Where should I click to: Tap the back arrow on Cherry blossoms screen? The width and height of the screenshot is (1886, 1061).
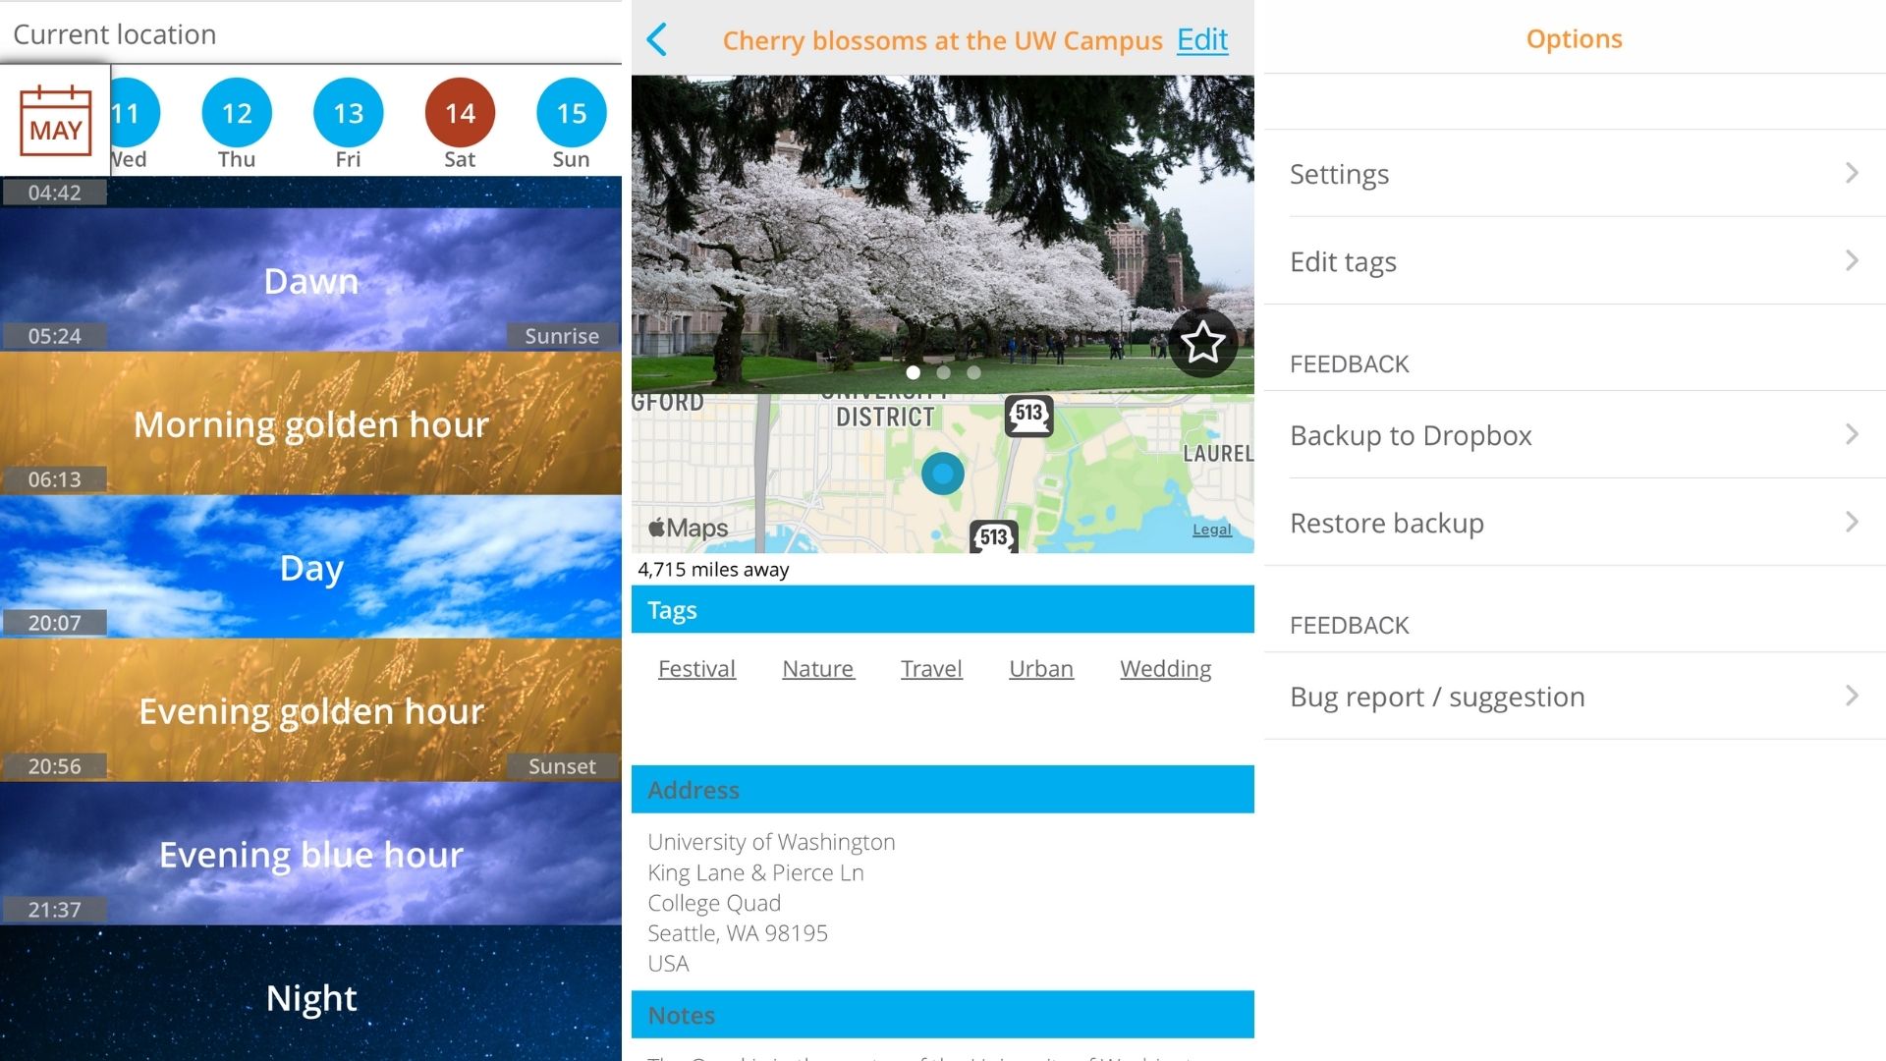point(656,40)
